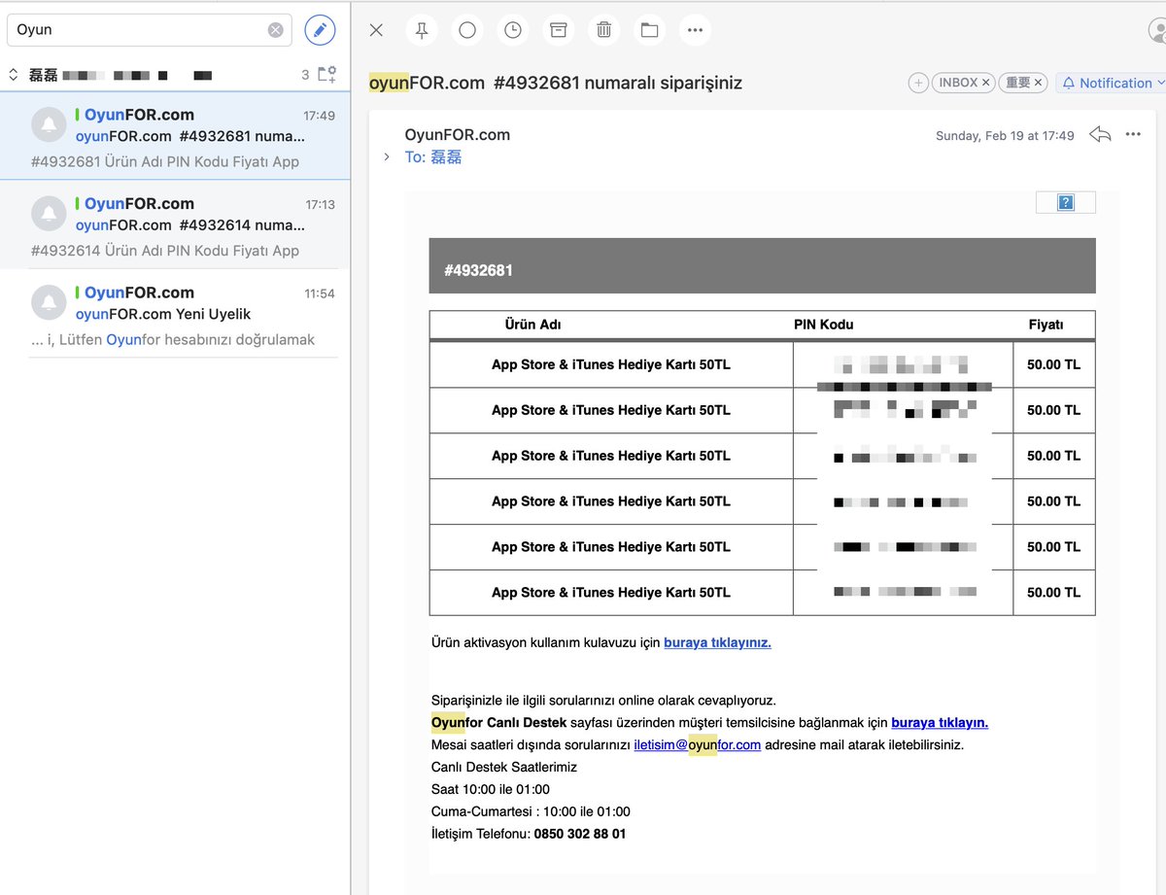1166x895 pixels.
Task: Mark message as unread circle icon
Action: (467, 30)
